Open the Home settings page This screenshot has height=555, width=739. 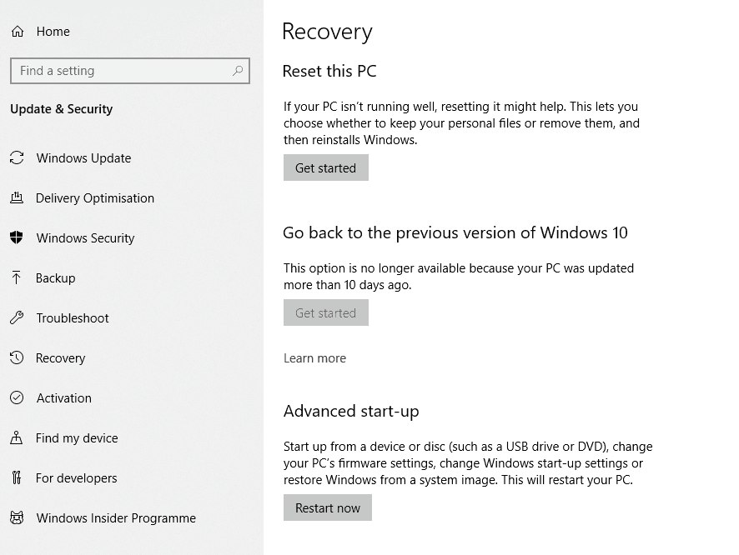tap(53, 32)
